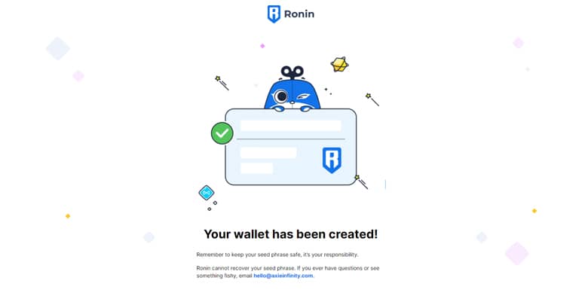The height and width of the screenshot is (305, 588).
Task: Click the wind-up key on the mascot's head
Action: click(x=292, y=72)
